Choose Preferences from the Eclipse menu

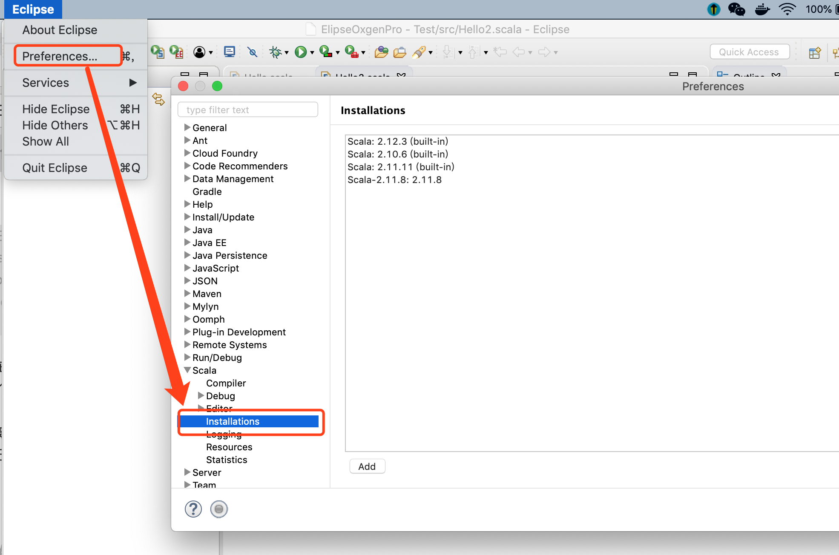pos(60,56)
